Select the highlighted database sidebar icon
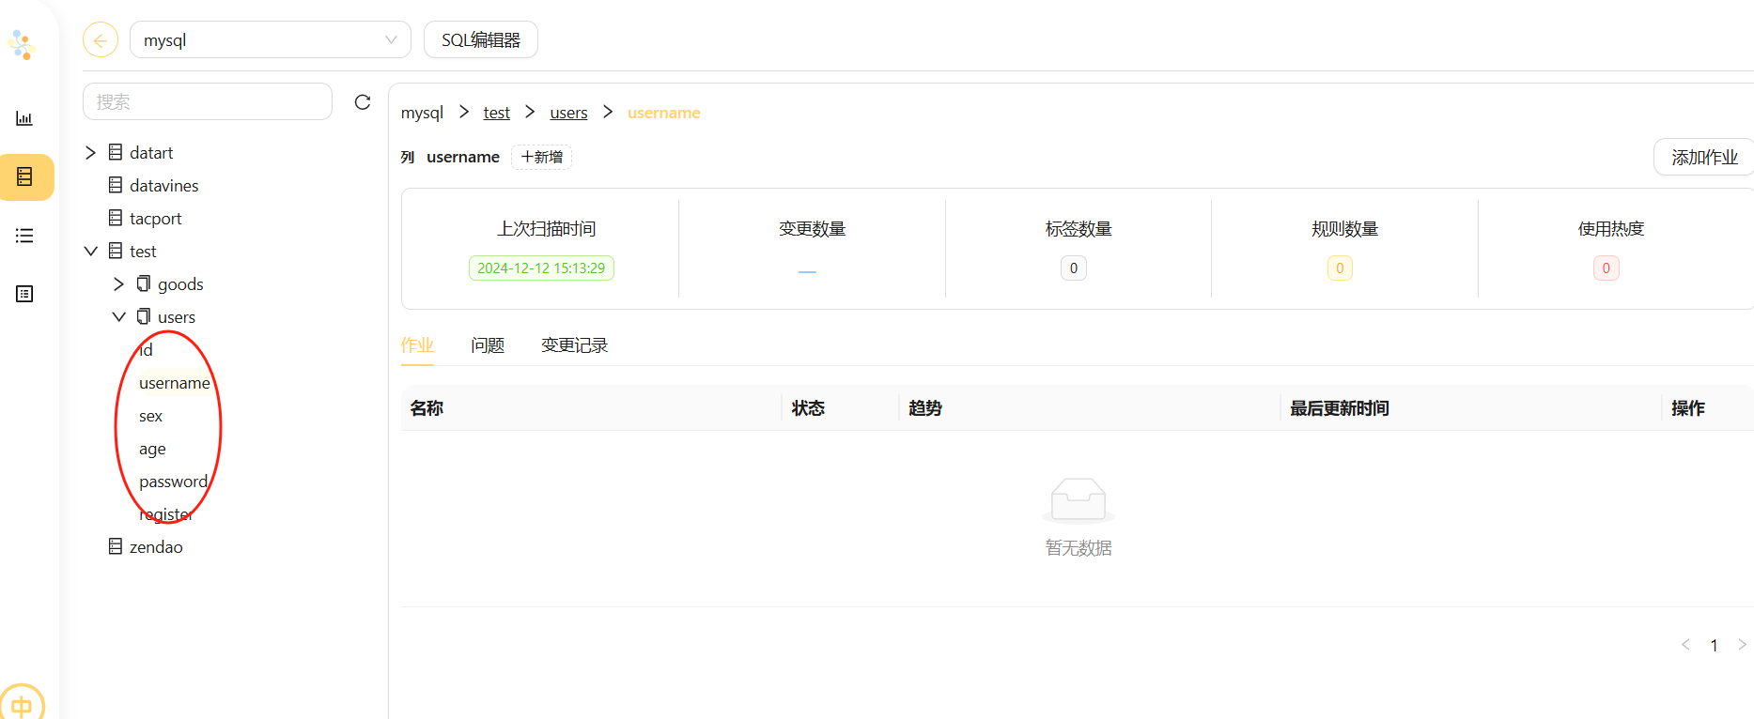The width and height of the screenshot is (1754, 719). [x=25, y=176]
